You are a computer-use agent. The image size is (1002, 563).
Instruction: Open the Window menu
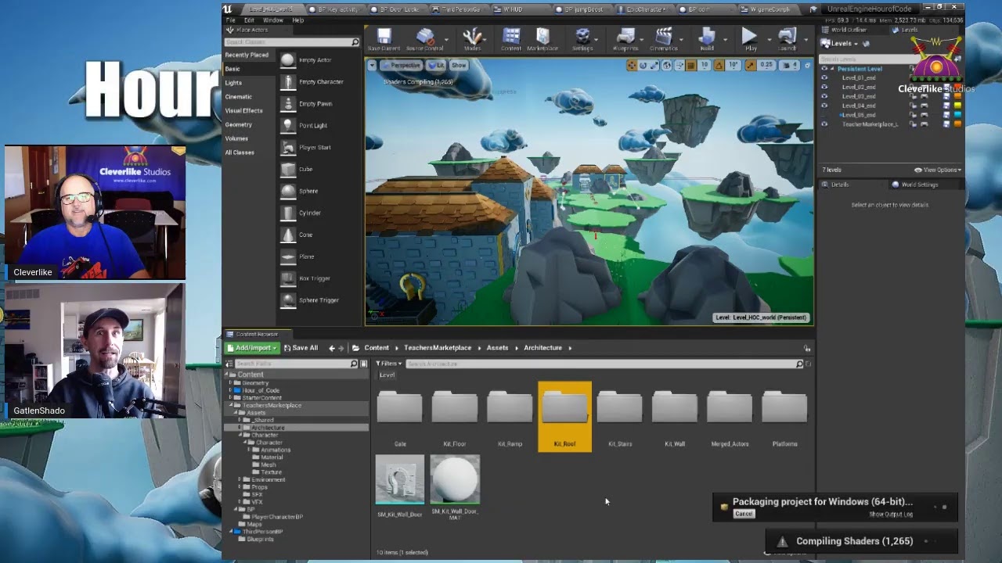pyautogui.click(x=273, y=20)
